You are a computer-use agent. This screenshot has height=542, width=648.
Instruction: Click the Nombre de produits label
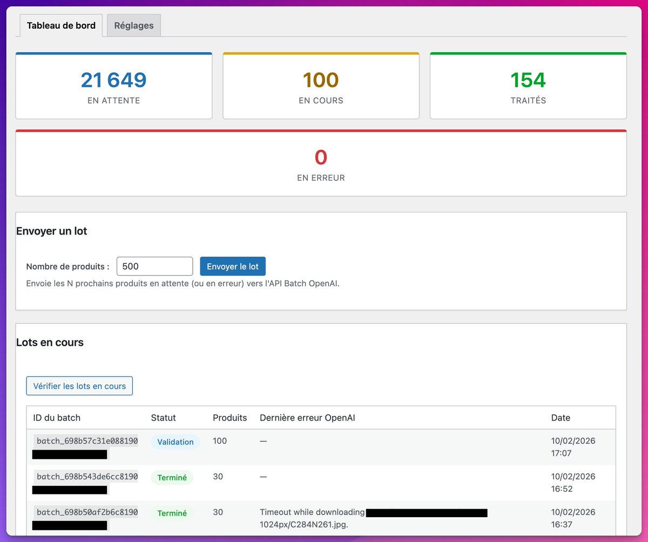click(67, 266)
